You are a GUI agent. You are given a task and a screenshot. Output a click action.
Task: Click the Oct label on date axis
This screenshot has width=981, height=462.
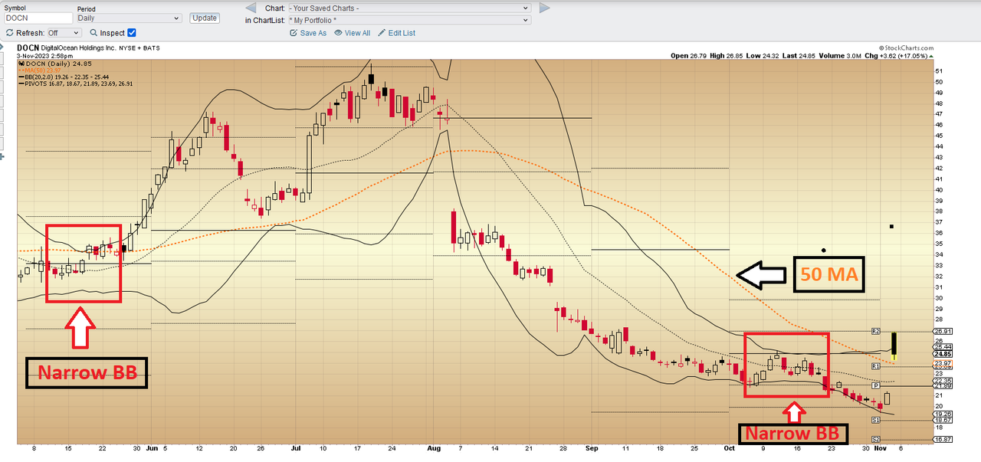[x=729, y=448]
